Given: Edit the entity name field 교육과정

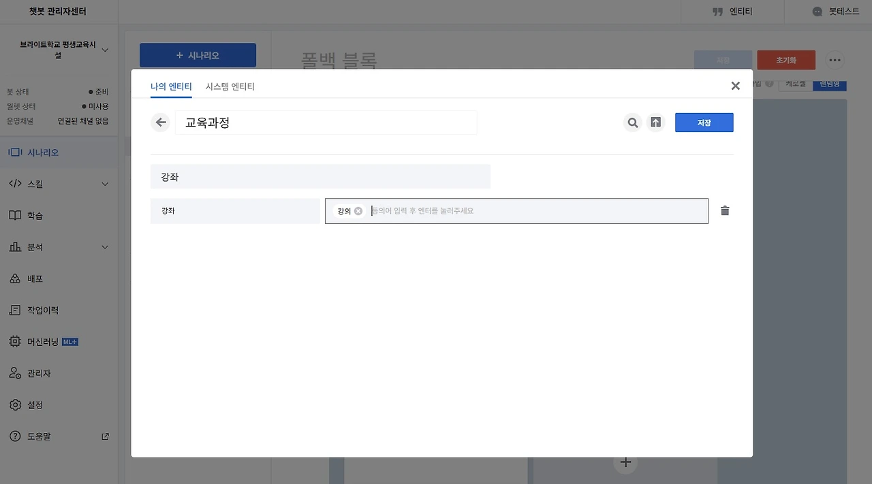Looking at the screenshot, I should click(326, 123).
